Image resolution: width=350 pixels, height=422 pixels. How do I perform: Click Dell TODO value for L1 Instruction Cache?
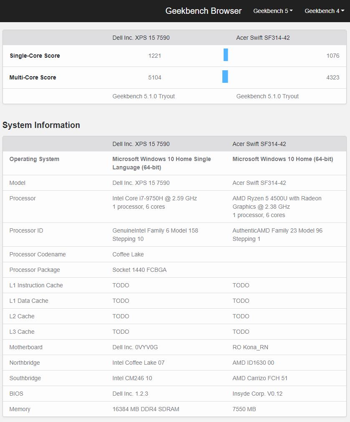(x=121, y=285)
